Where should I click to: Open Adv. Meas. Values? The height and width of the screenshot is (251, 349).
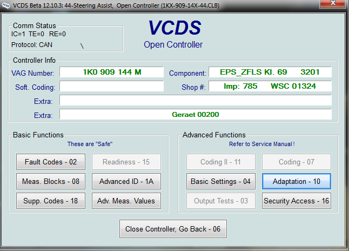(x=126, y=201)
